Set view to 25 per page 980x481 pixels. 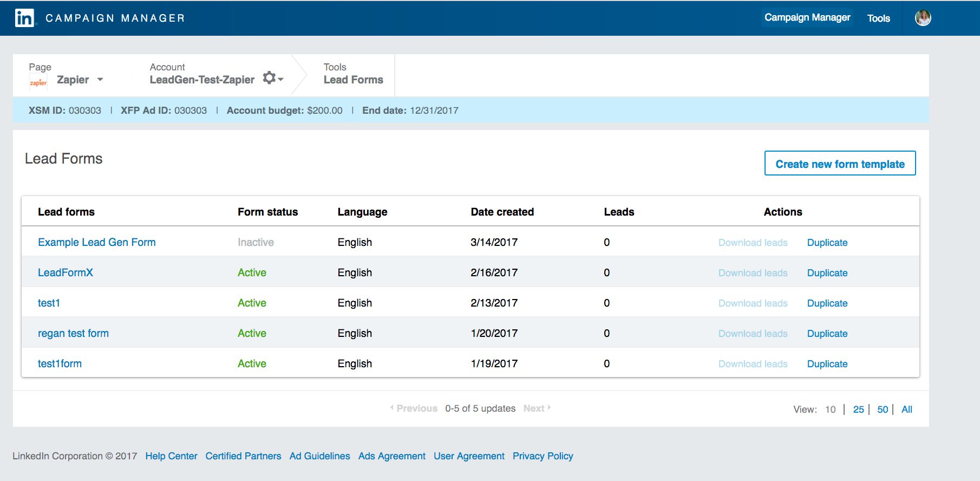click(858, 409)
